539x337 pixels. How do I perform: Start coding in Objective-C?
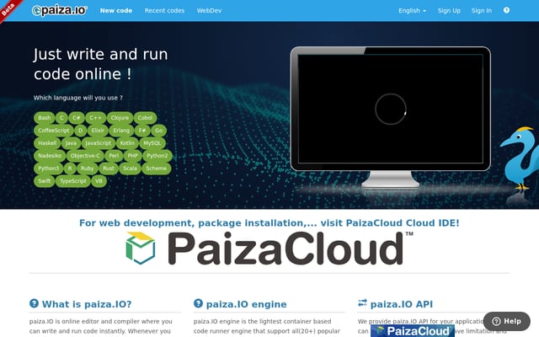[85, 156]
